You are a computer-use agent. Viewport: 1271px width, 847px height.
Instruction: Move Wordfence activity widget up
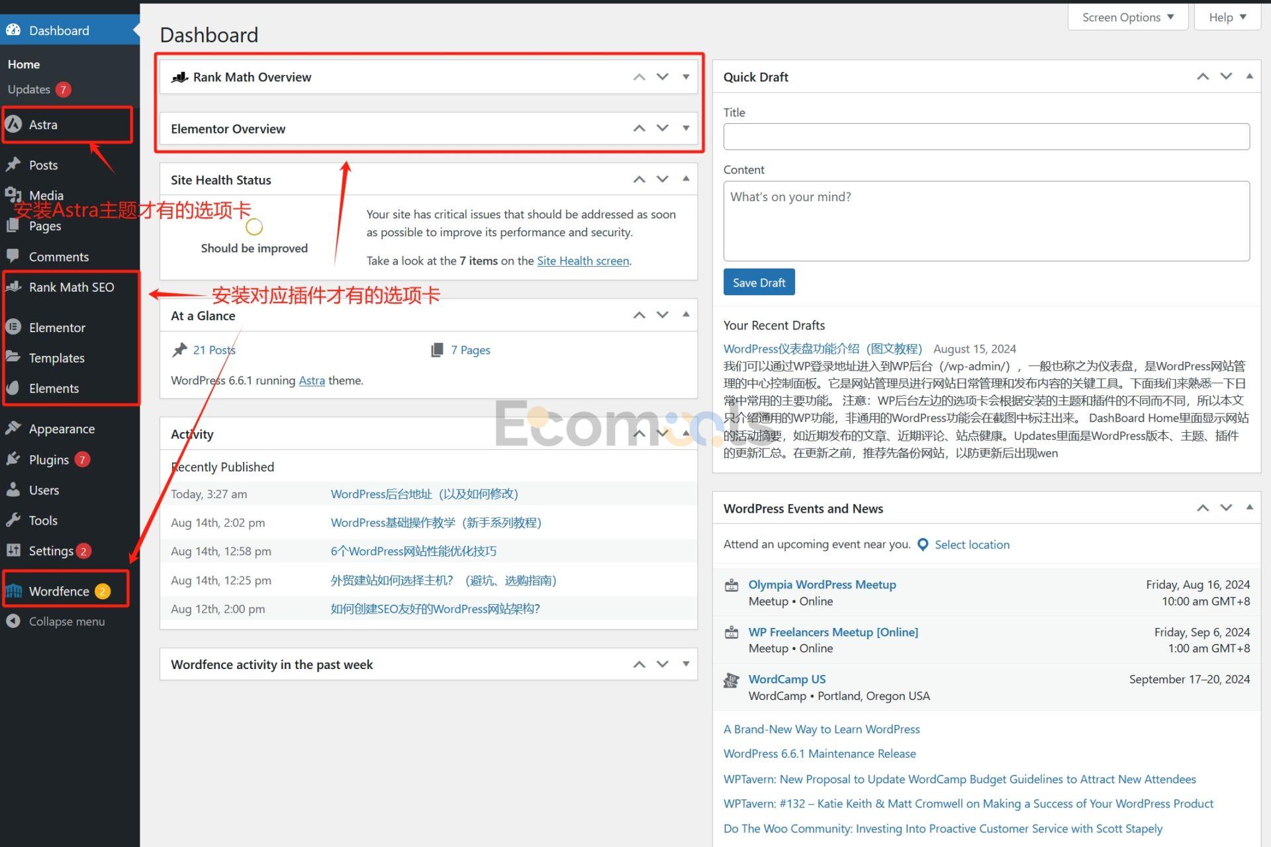(639, 664)
